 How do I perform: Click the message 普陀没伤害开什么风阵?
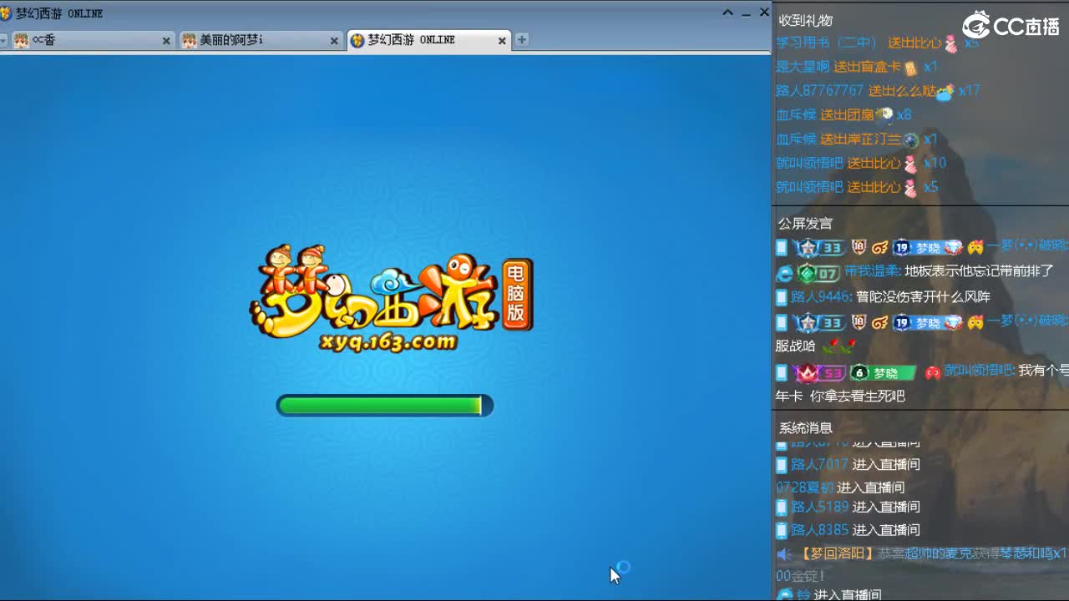click(923, 296)
